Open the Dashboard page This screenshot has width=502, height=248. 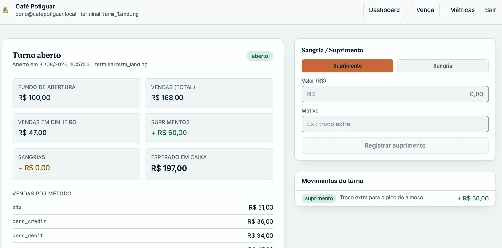(x=384, y=10)
